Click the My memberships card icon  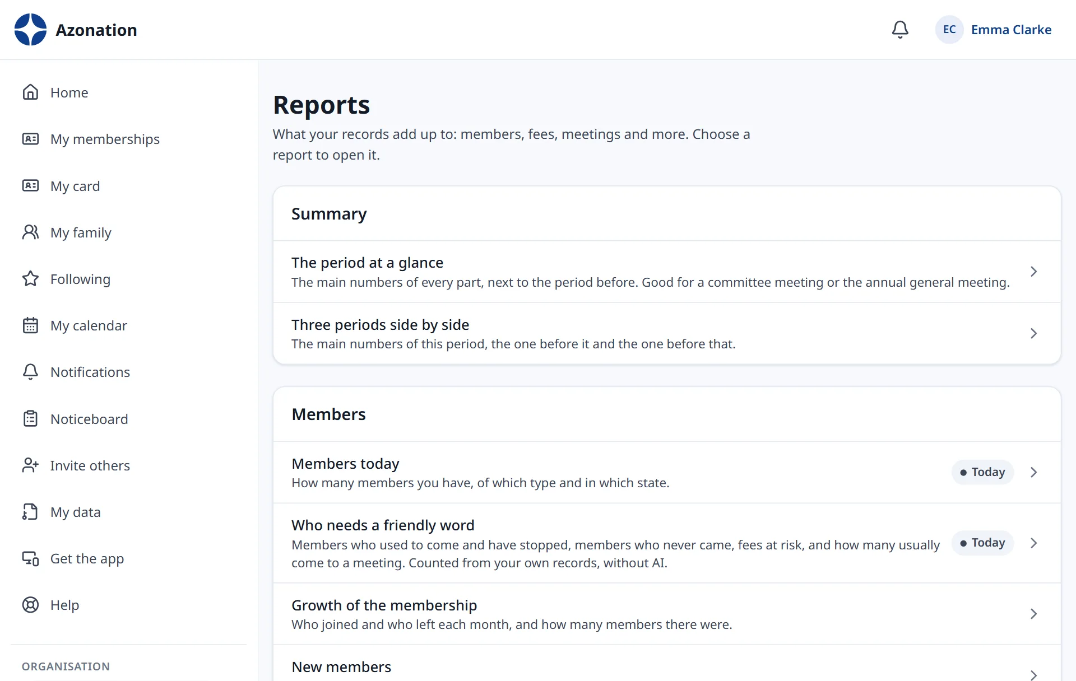[30, 139]
